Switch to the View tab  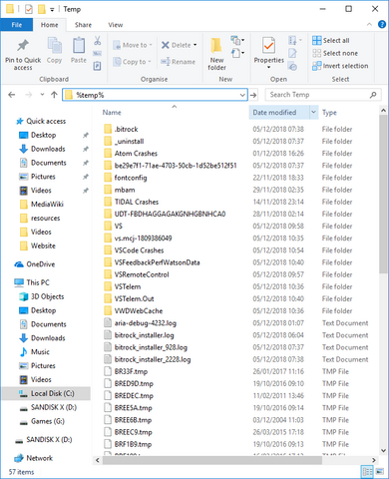[x=116, y=25]
